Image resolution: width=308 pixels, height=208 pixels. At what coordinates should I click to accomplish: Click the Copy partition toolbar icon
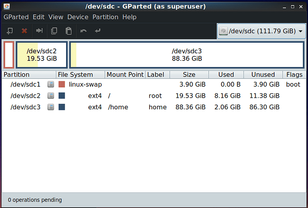click(54, 31)
